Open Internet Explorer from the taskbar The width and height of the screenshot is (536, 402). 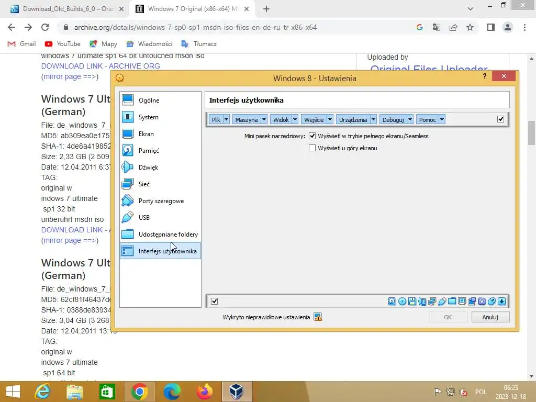pyautogui.click(x=43, y=392)
